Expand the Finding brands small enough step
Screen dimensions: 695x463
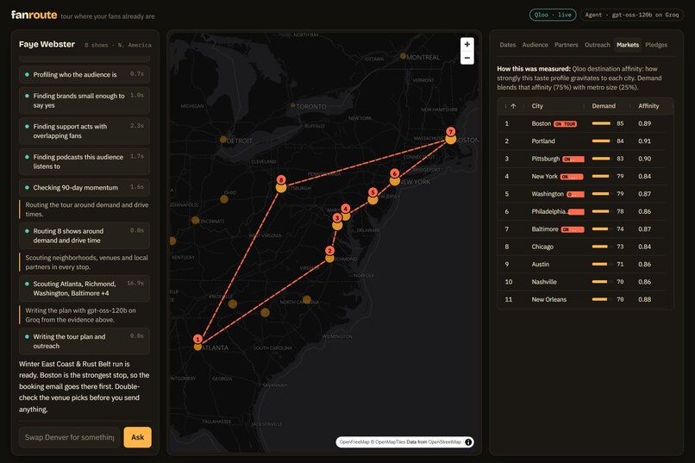[x=85, y=101]
